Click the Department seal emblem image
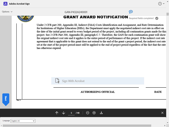 pos(26,19)
